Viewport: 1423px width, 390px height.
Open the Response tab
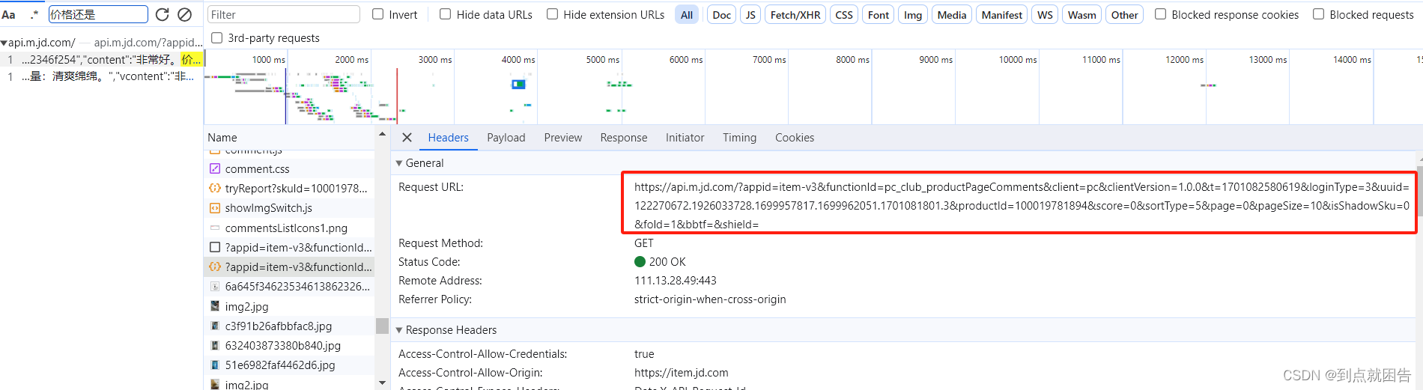click(623, 138)
